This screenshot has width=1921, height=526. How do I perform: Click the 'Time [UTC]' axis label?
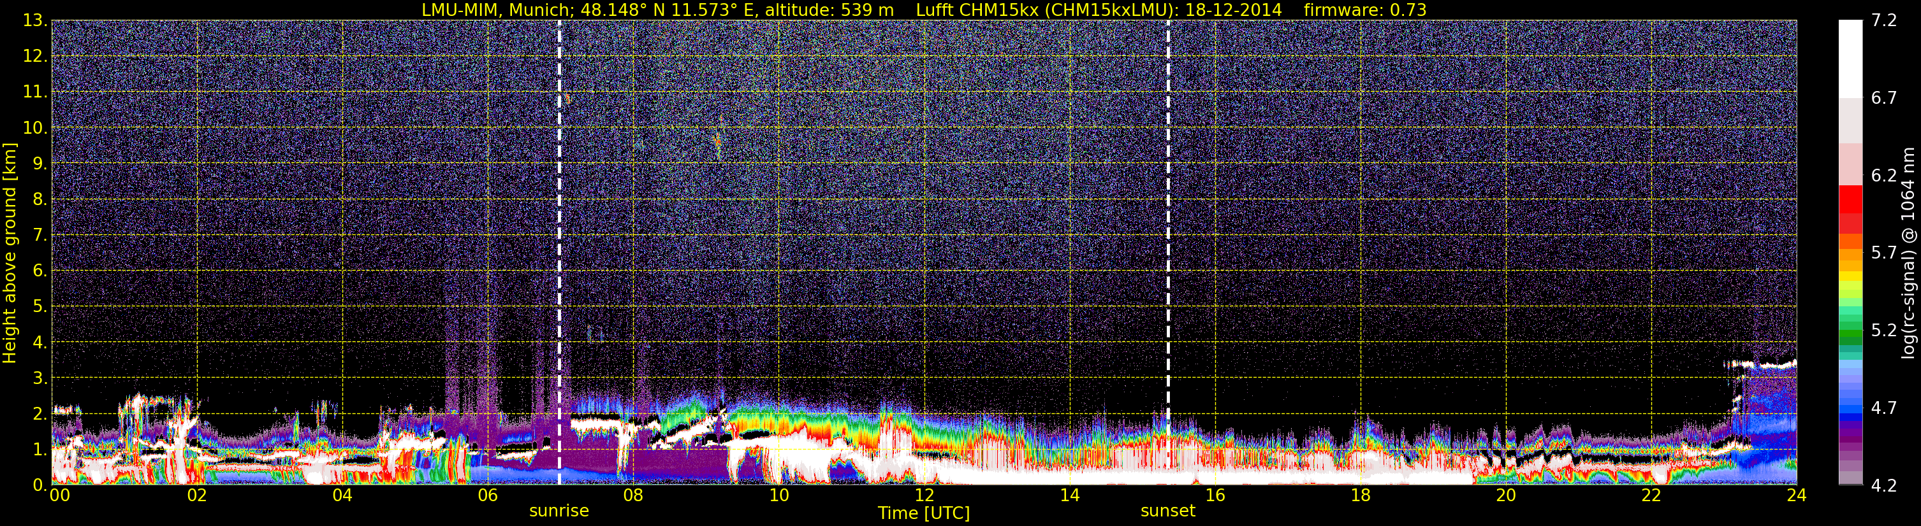[x=923, y=513]
